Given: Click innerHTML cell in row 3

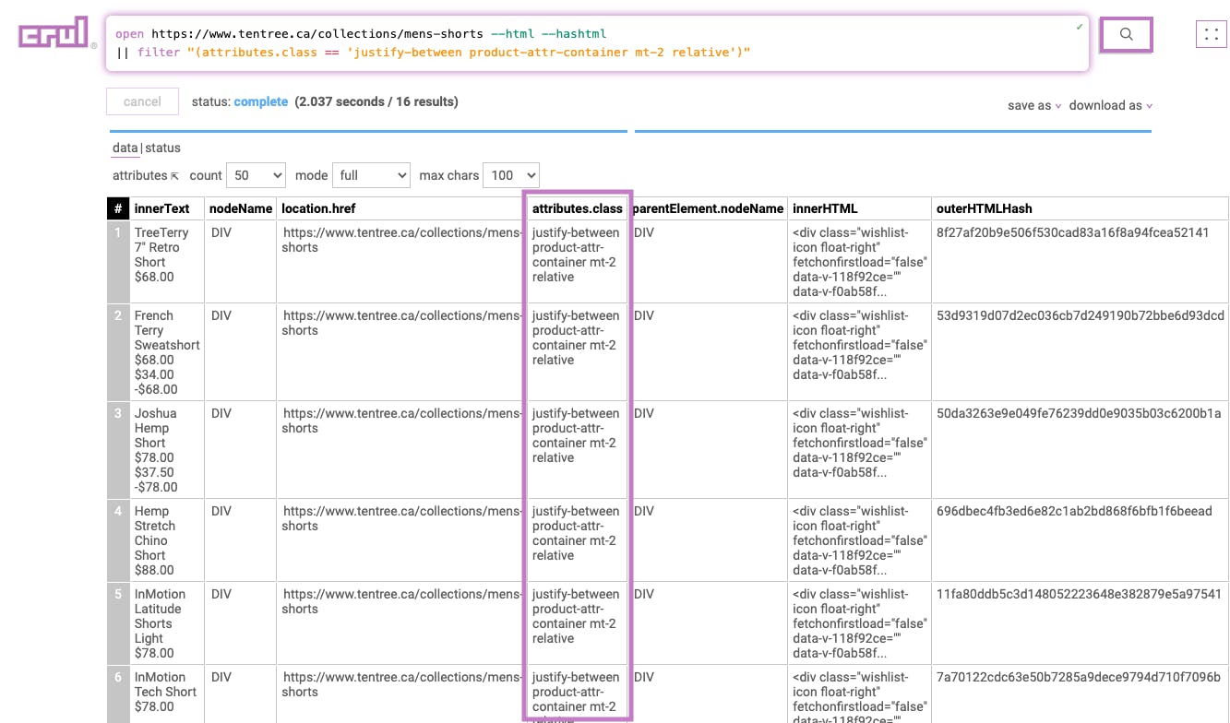Looking at the screenshot, I should pos(859,450).
